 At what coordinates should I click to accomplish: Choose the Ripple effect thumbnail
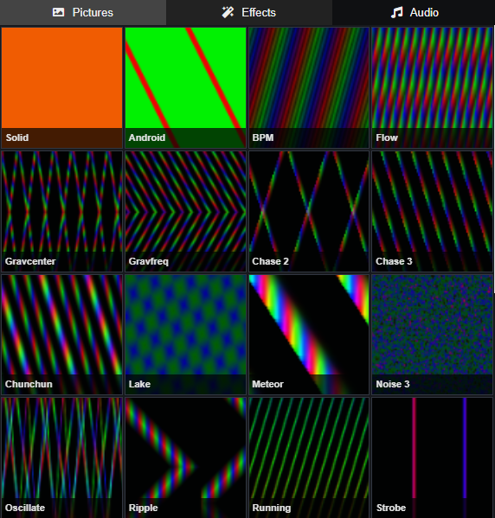pos(185,457)
